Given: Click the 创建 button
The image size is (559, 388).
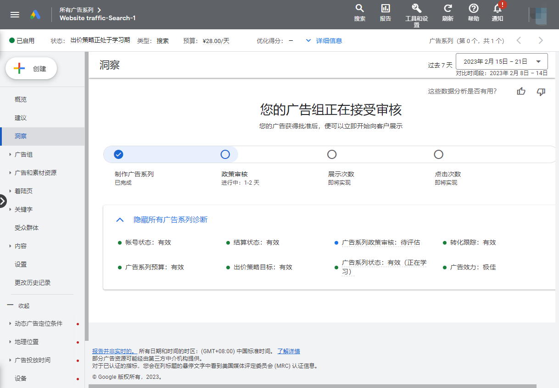Looking at the screenshot, I should (x=31, y=69).
